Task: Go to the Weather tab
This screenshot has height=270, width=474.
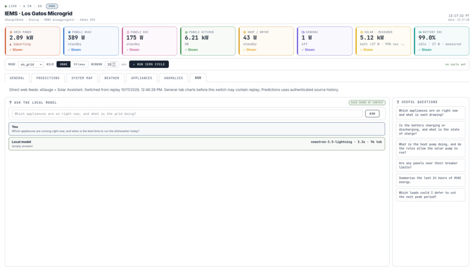Action: tap(112, 78)
